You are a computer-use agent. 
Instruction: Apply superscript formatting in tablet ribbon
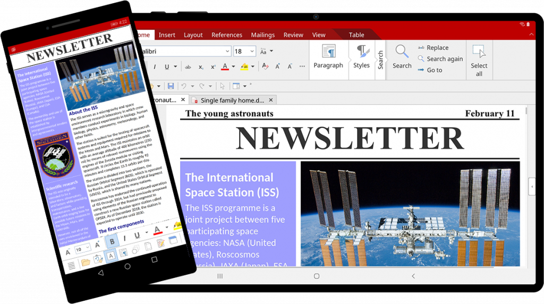click(x=213, y=67)
